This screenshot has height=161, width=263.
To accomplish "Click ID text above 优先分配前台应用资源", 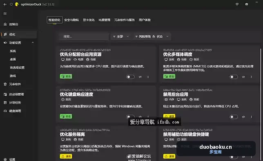I will click(x=85, y=50).
